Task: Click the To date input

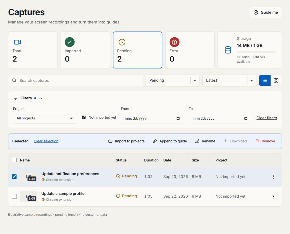Action: (220, 118)
